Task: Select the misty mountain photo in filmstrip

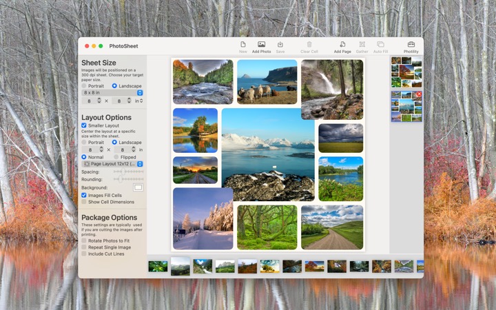Action: (x=180, y=266)
